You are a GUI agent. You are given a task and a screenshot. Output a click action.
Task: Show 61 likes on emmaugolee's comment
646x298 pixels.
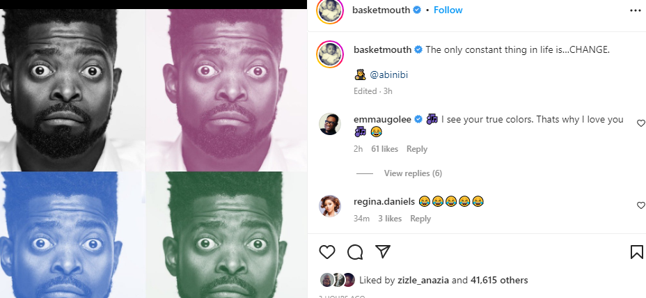point(385,149)
